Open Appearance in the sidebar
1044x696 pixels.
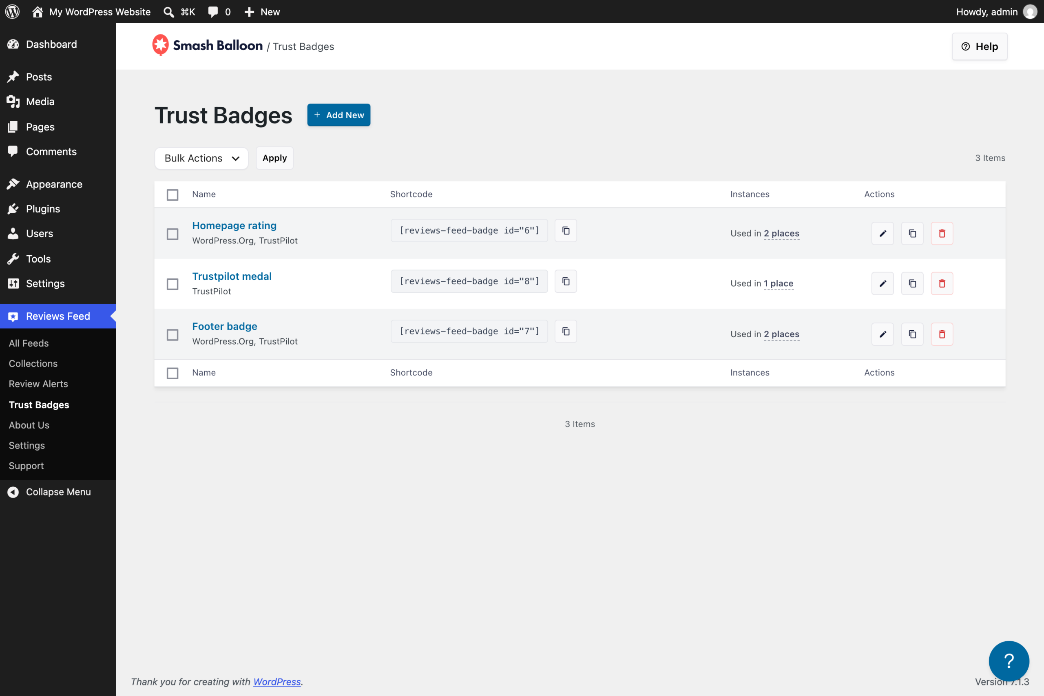pyautogui.click(x=58, y=184)
